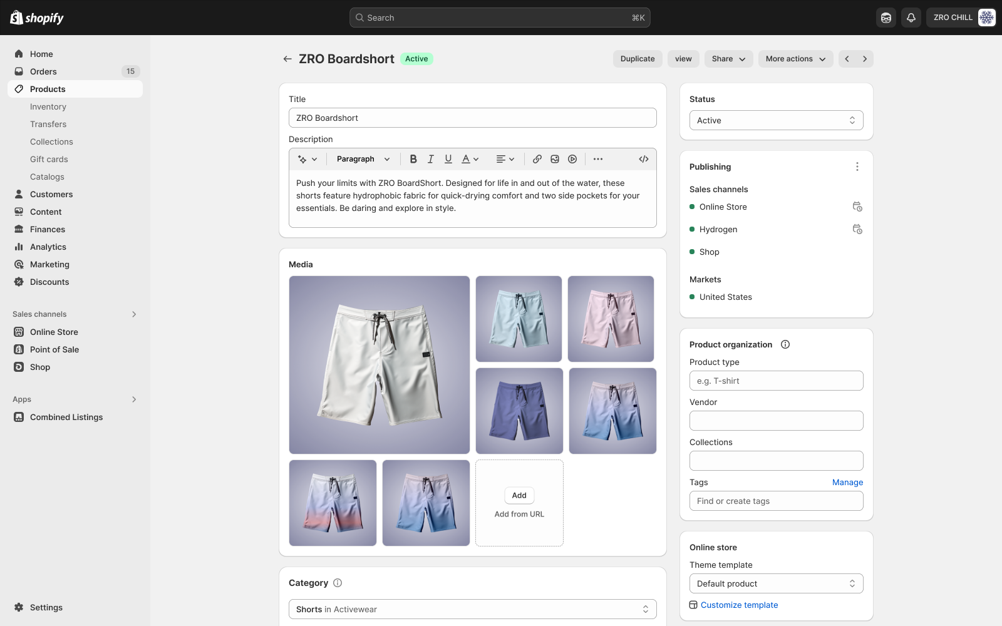Open Product organization info icon
Screen dimensions: 1002x626
(785, 344)
